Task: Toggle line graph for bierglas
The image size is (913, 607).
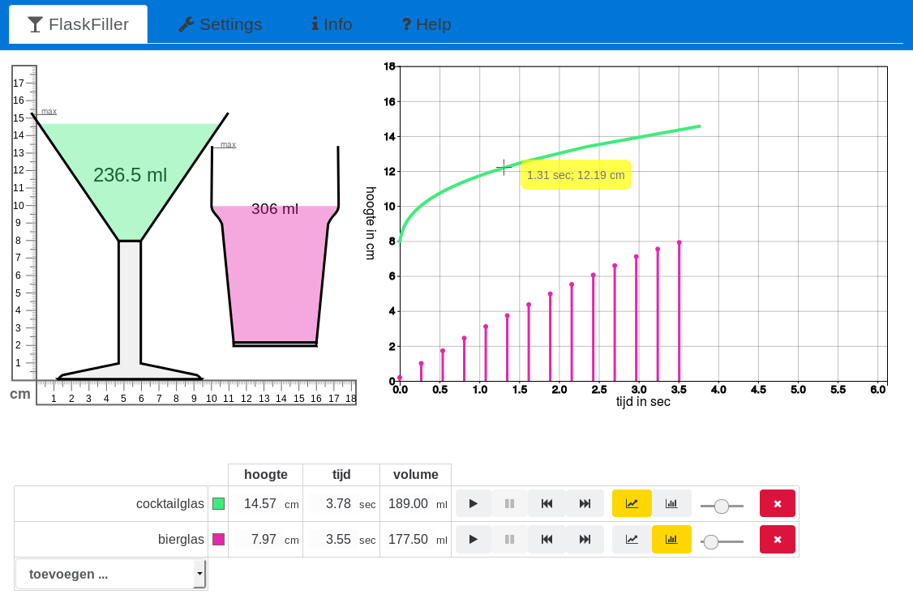Action: click(632, 539)
